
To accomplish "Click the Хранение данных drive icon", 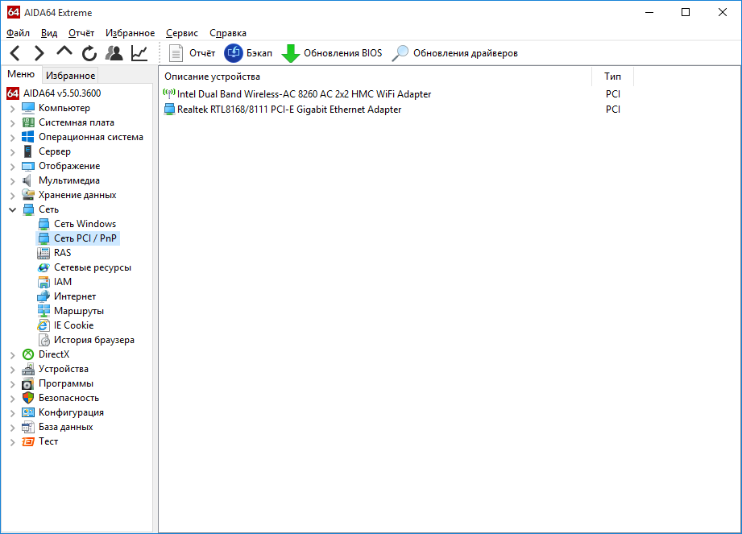I will click(x=28, y=195).
